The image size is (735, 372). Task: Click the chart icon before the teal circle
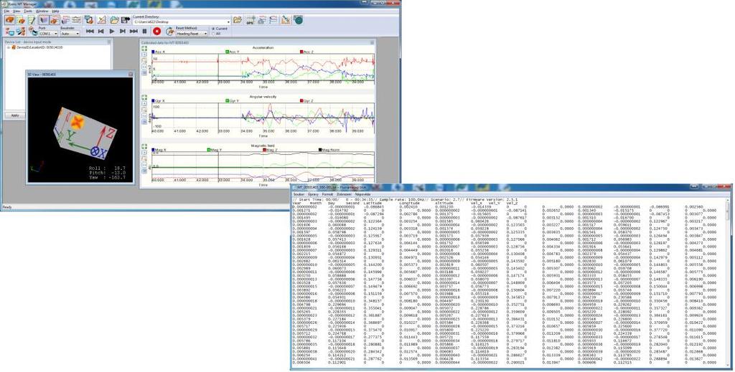pos(286,20)
